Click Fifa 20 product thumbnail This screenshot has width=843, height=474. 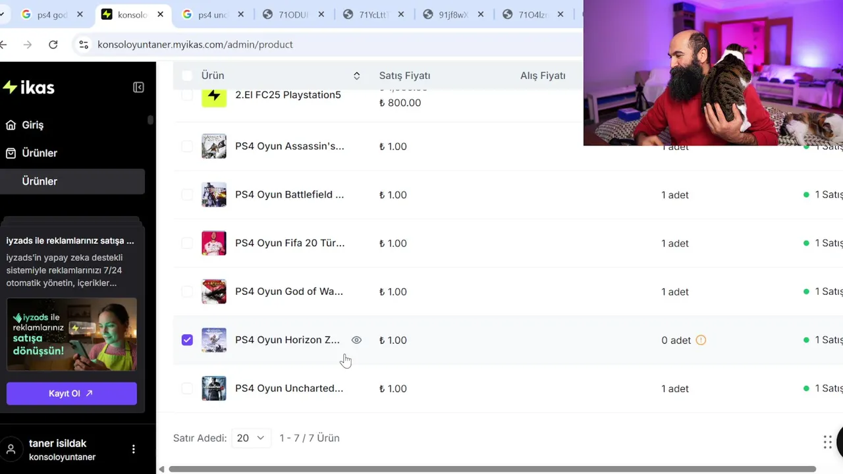pyautogui.click(x=214, y=244)
